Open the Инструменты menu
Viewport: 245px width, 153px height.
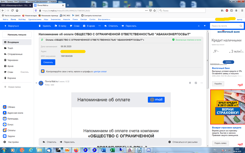pyautogui.click(x=42, y=2)
